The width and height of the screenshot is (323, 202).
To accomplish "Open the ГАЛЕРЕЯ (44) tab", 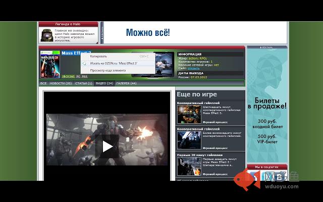I will (126, 83).
